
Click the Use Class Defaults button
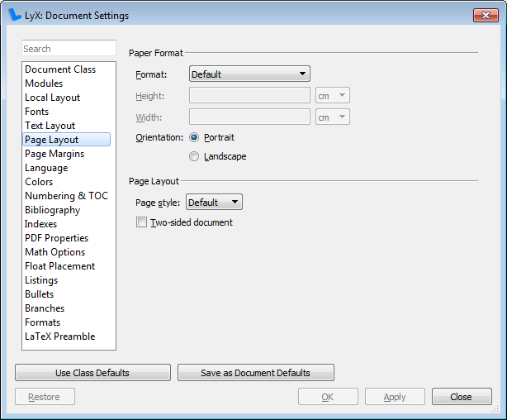[x=92, y=373]
